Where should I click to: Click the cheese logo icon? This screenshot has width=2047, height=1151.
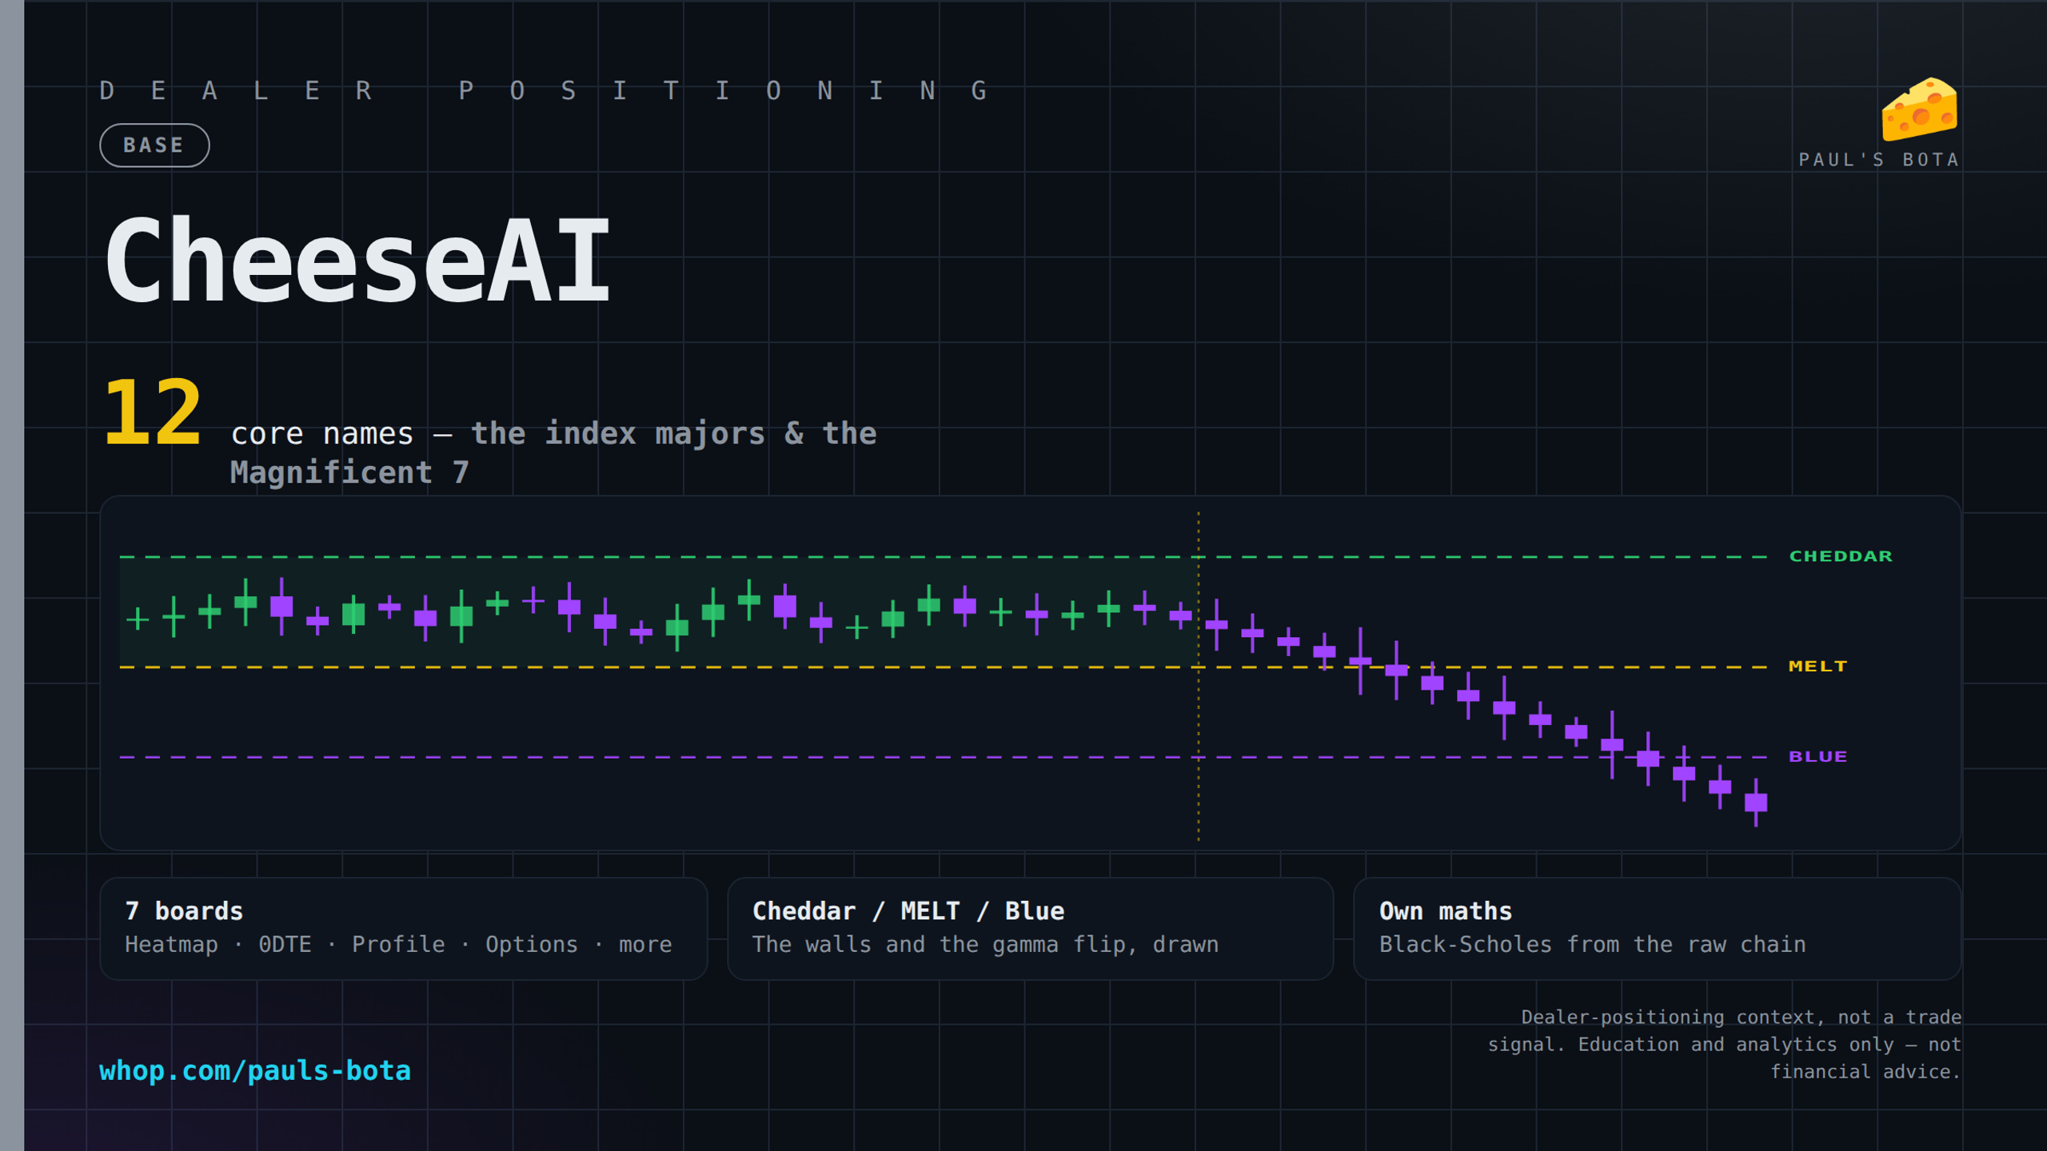click(1919, 110)
